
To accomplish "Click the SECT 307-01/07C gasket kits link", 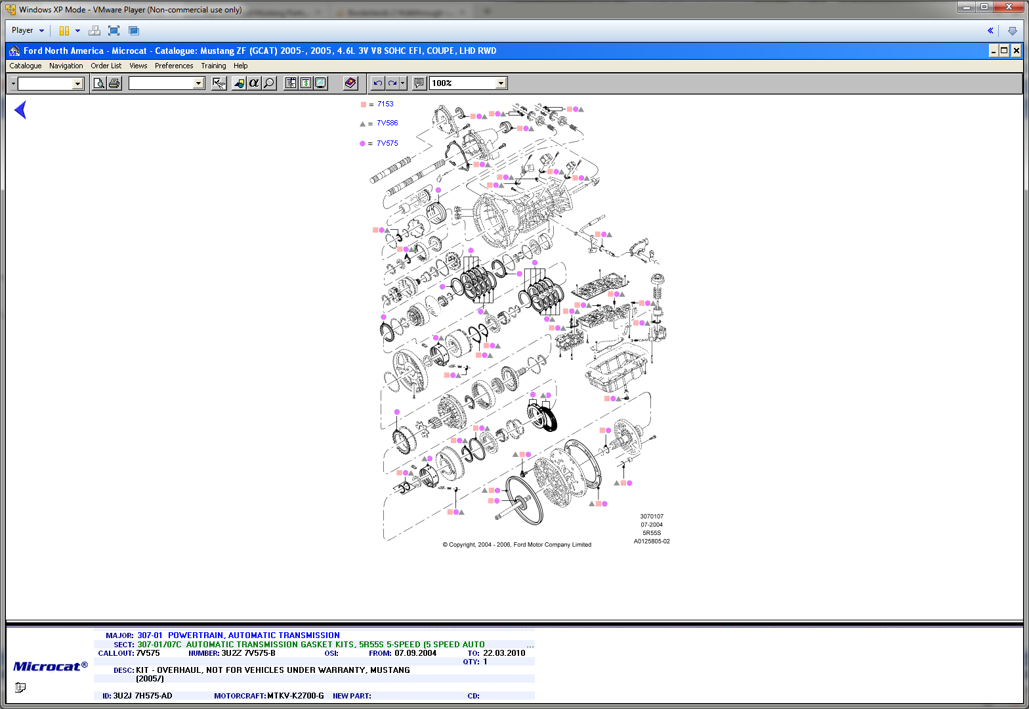I will point(311,645).
